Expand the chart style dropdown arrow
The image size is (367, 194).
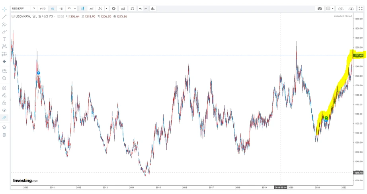pos(107,9)
